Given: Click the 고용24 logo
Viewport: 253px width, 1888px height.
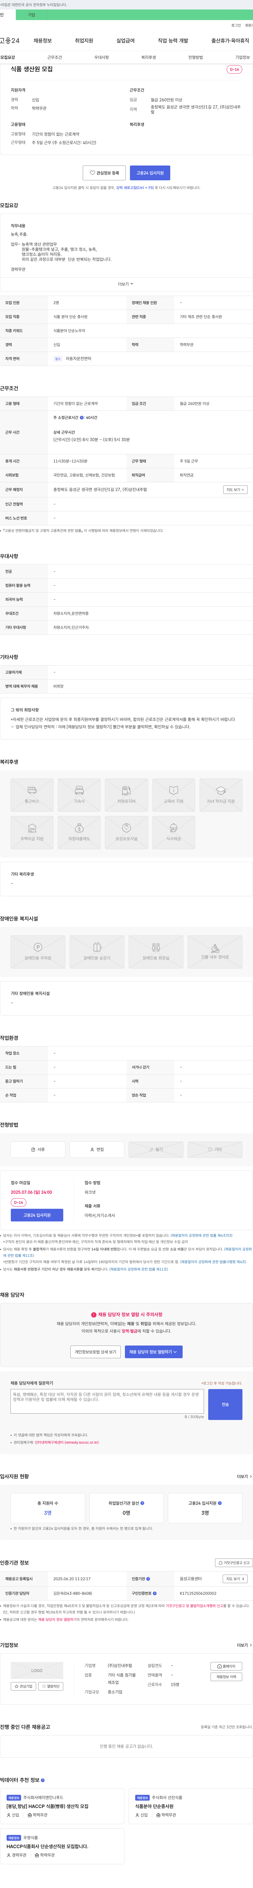Looking at the screenshot, I should (x=9, y=40).
